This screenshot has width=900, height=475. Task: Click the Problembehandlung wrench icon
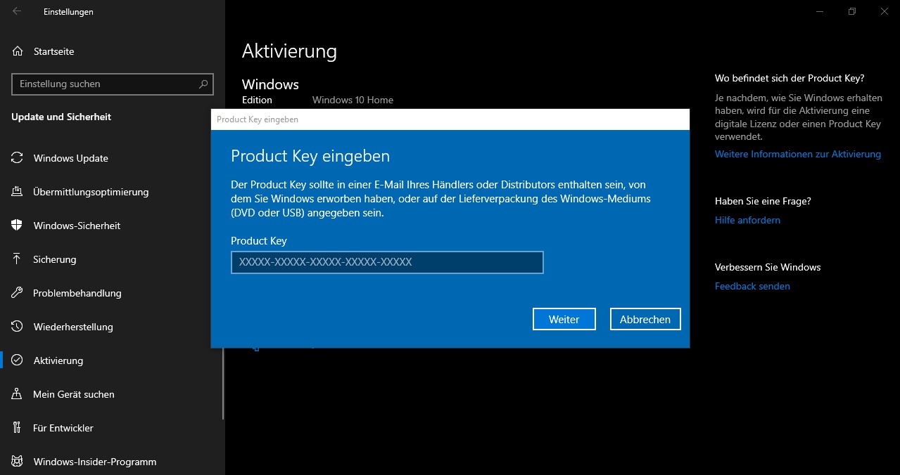(x=17, y=293)
